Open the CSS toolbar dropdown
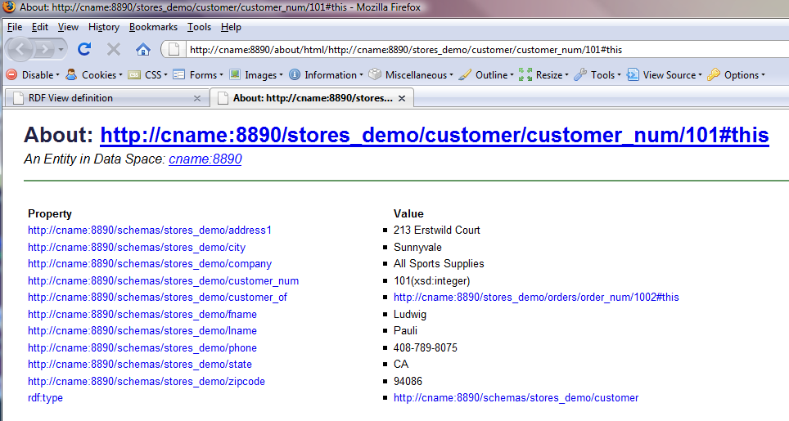The width and height of the screenshot is (789, 421). tap(147, 74)
